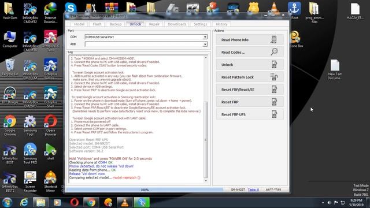
Task: Open Internet Download Manager desktop icon
Action: (x=50, y=13)
